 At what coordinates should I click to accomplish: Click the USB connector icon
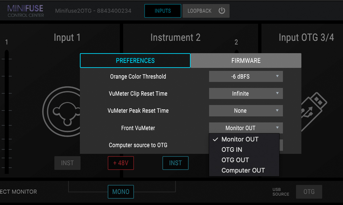pyautogui.click(x=314, y=110)
